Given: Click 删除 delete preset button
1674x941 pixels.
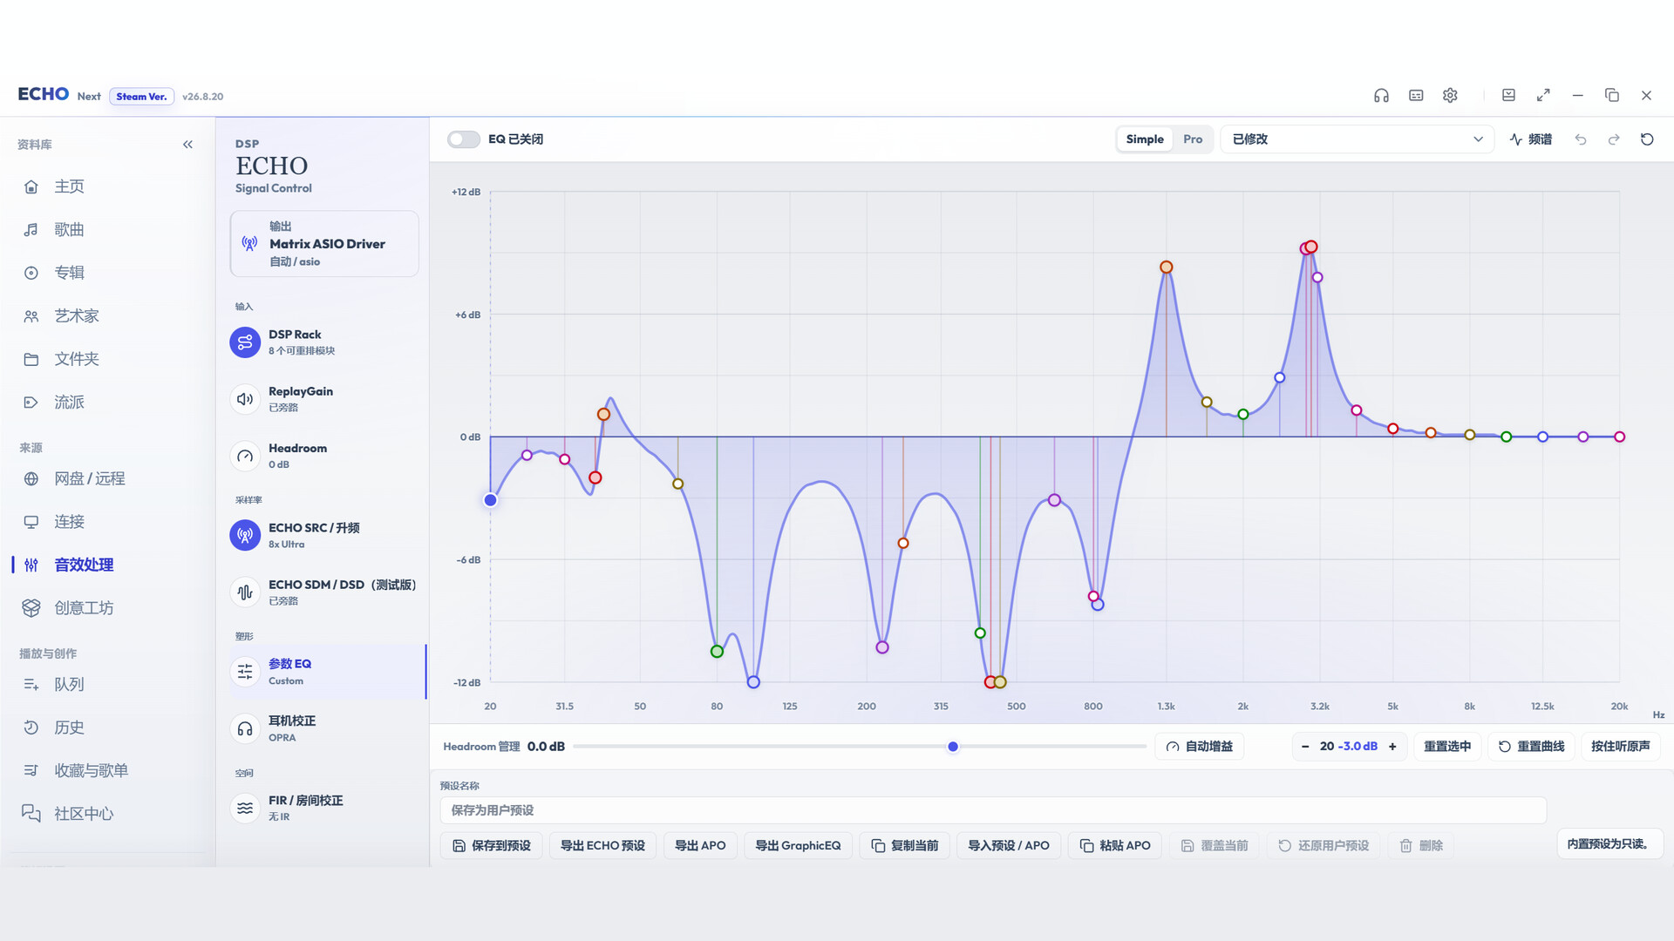Looking at the screenshot, I should (x=1421, y=846).
